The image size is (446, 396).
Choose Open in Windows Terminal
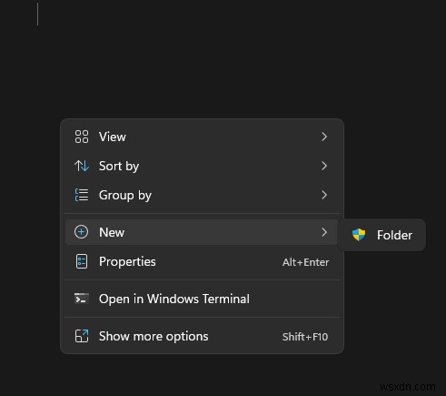coord(202,299)
